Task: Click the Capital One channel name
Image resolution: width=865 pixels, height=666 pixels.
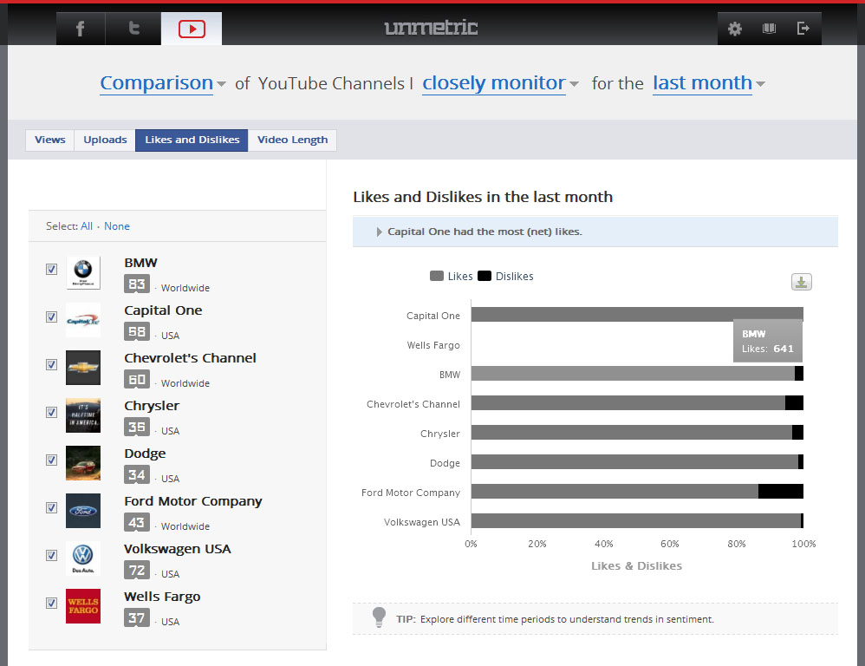Action: pyautogui.click(x=163, y=310)
